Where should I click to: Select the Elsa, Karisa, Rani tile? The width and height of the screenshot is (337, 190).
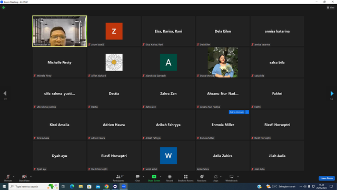pos(168,31)
